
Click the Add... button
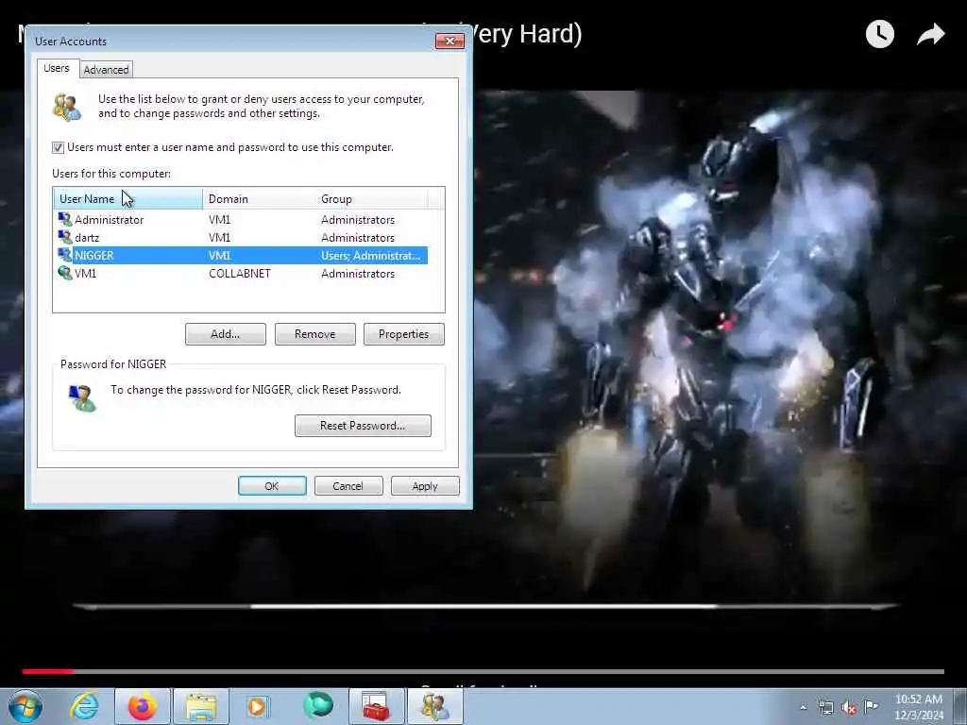226,334
